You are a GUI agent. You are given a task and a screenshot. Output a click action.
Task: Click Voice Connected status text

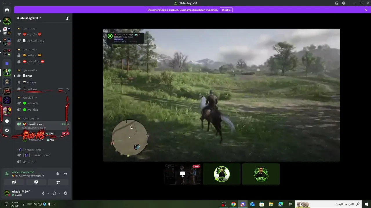[x=23, y=172]
